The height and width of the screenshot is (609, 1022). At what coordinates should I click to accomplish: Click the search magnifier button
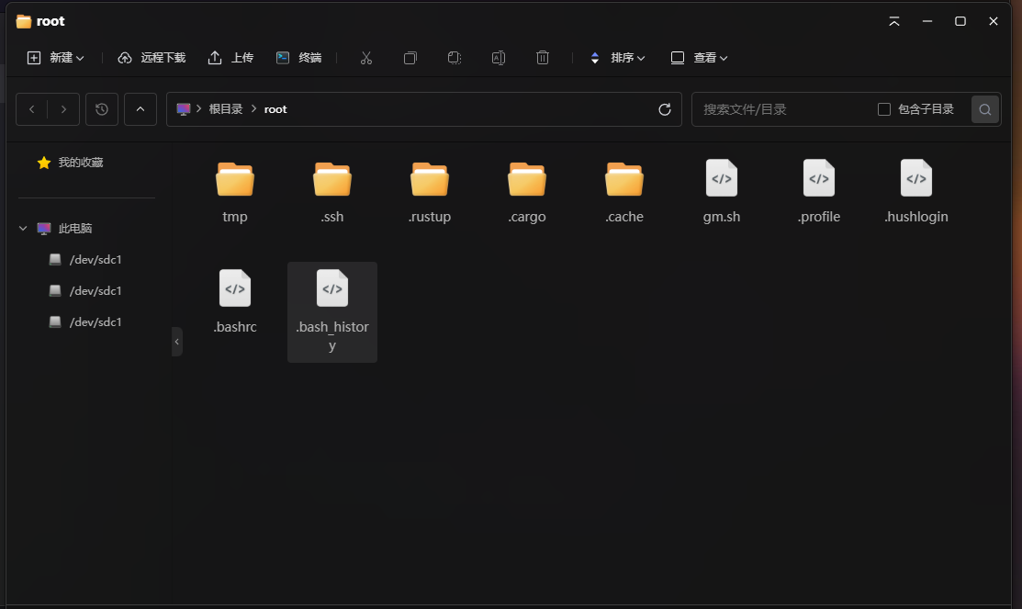(x=985, y=109)
